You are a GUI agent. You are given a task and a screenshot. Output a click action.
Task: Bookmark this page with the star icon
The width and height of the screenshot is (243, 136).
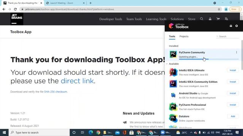[x=219, y=9]
